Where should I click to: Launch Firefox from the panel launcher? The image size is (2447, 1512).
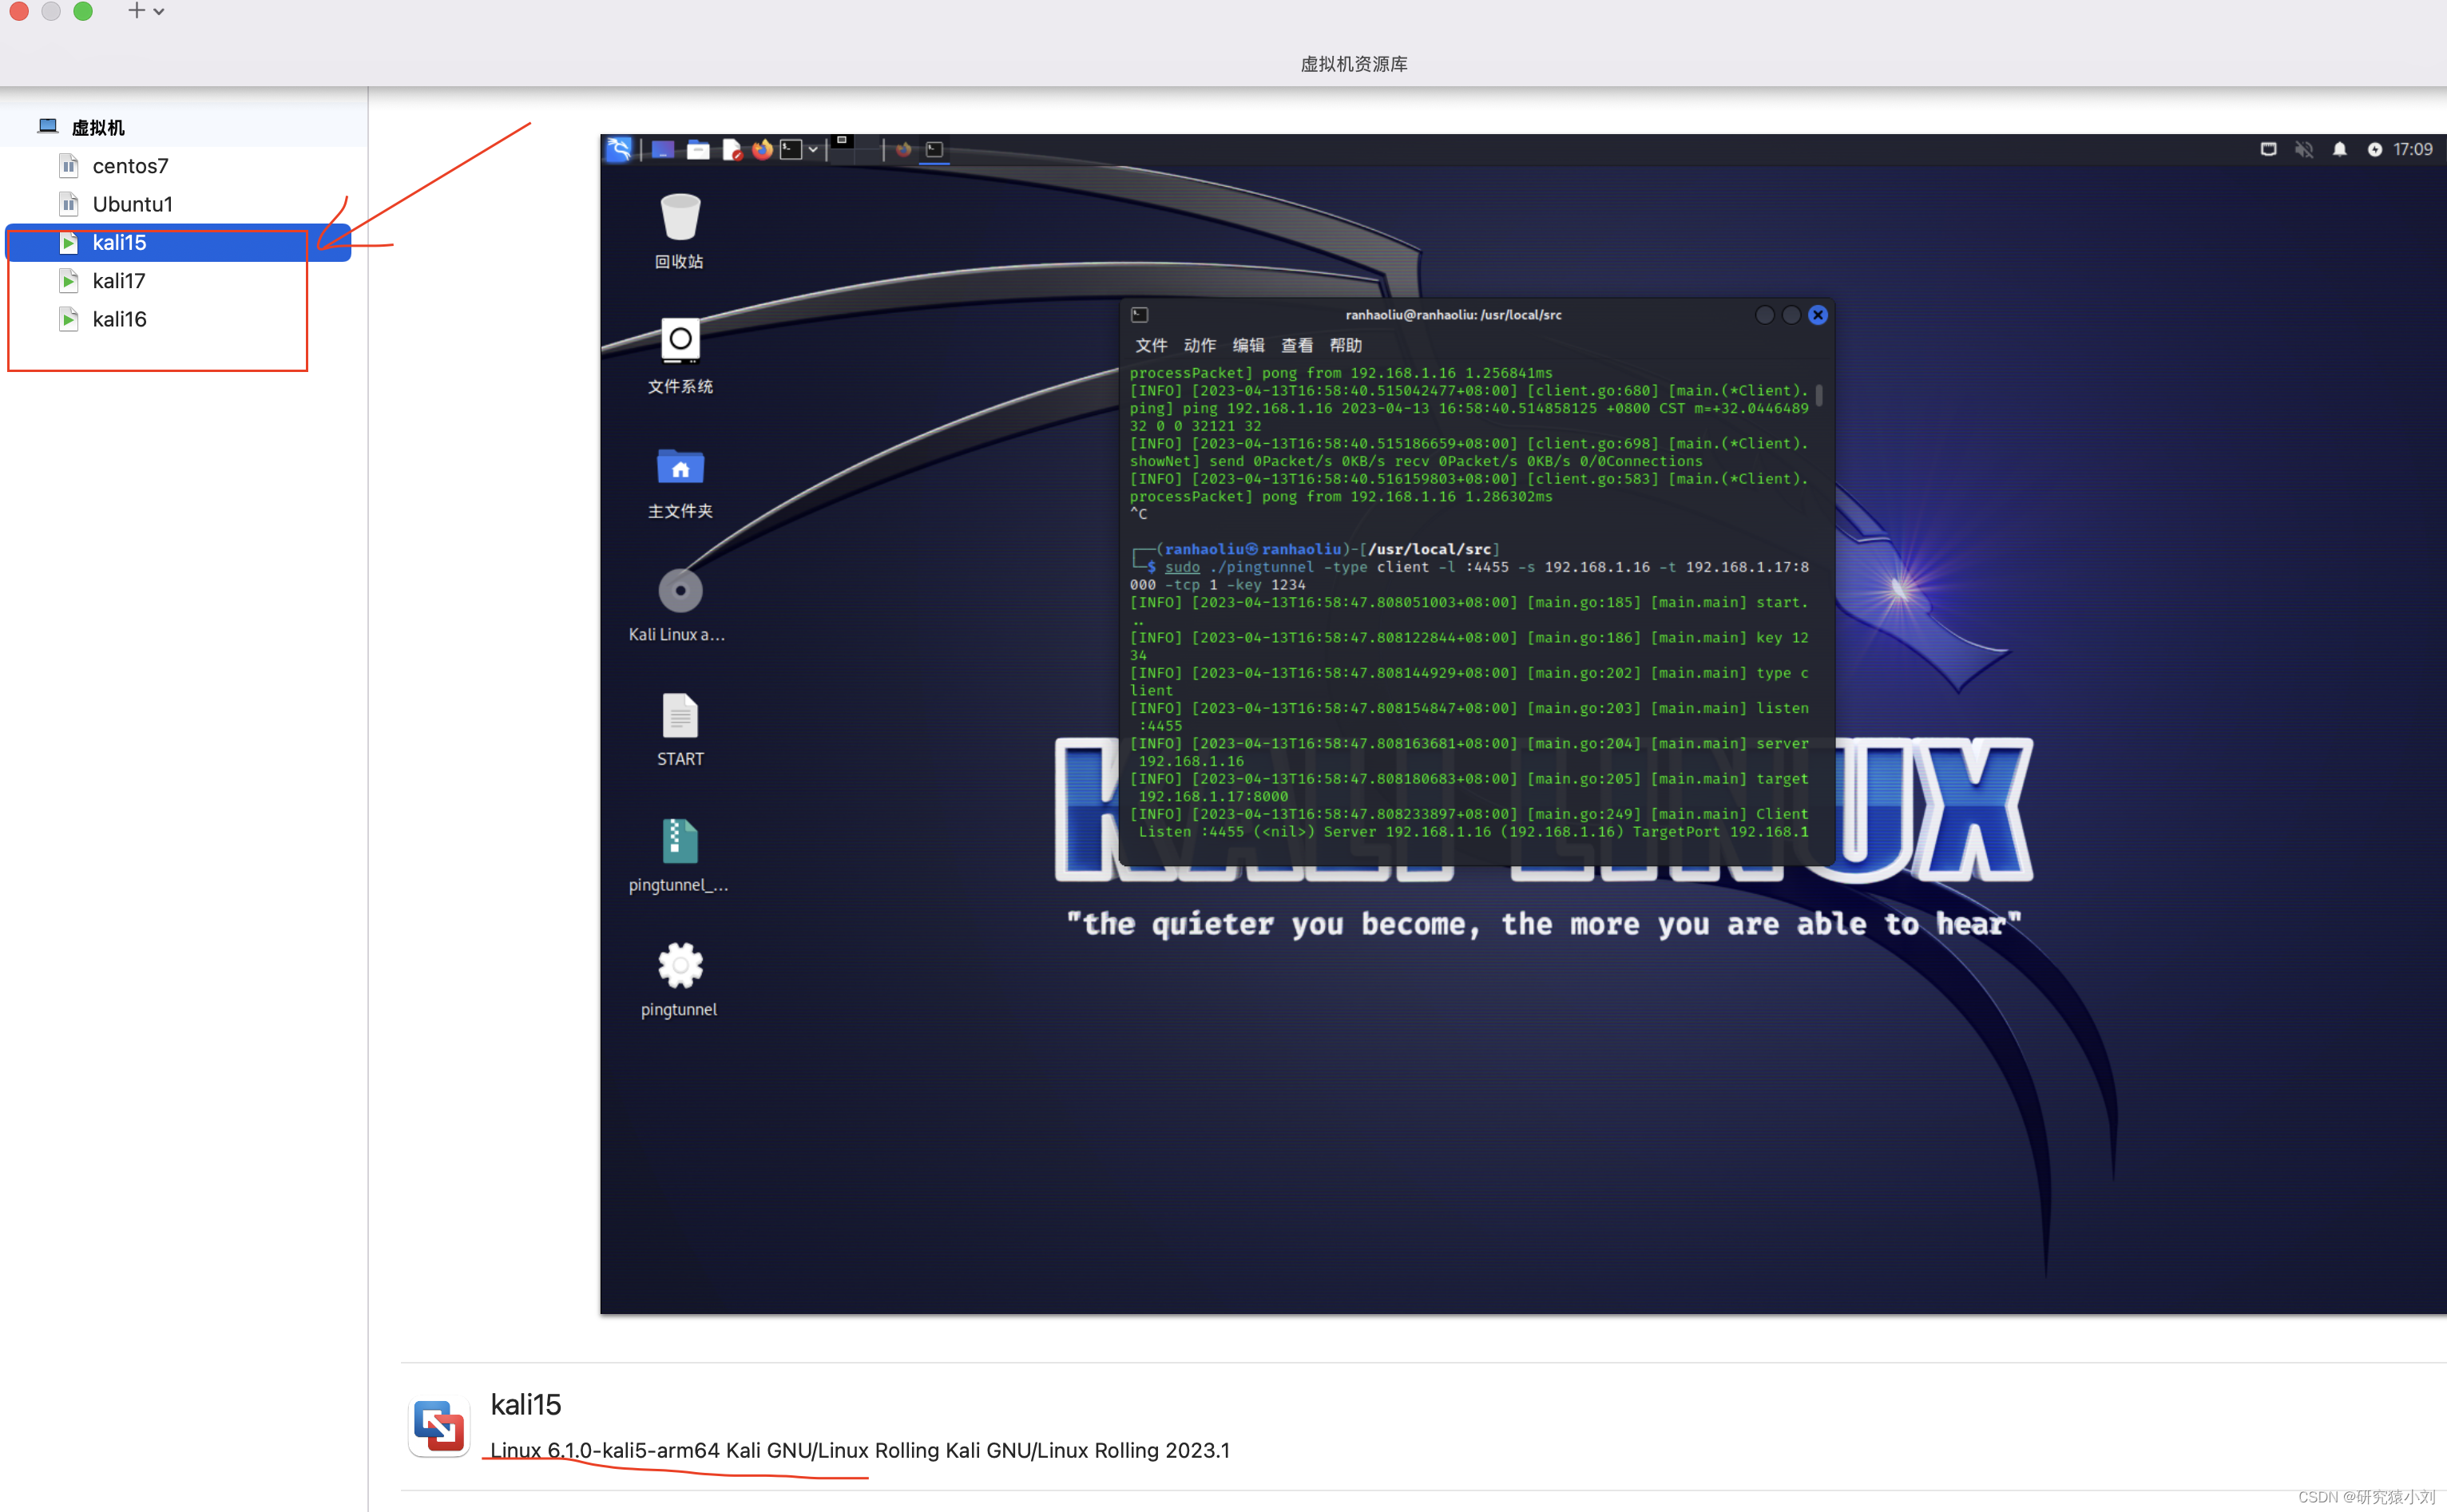[763, 149]
